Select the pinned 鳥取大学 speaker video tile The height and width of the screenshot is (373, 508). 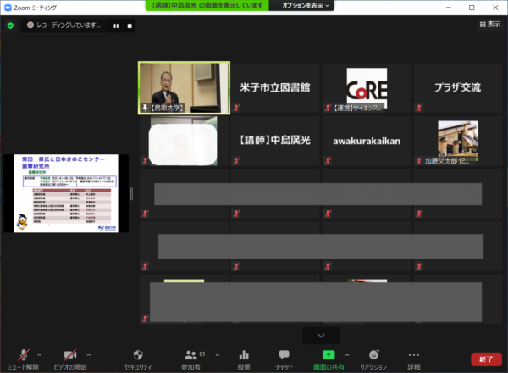(x=184, y=88)
